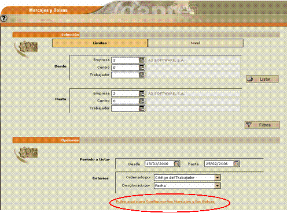Screen dimensions: 287x213
Task: Expand the Desglosado por dropdown arrow
Action: (x=218, y=186)
